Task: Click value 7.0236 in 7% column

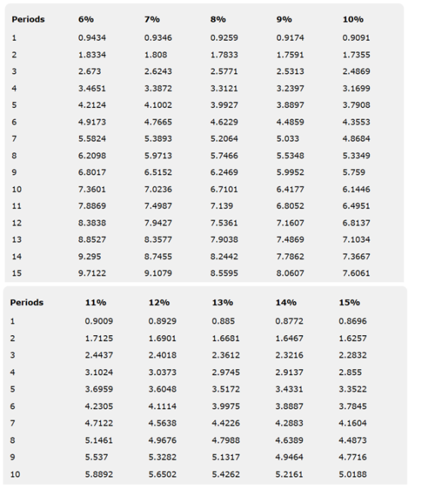Action: pyautogui.click(x=158, y=189)
